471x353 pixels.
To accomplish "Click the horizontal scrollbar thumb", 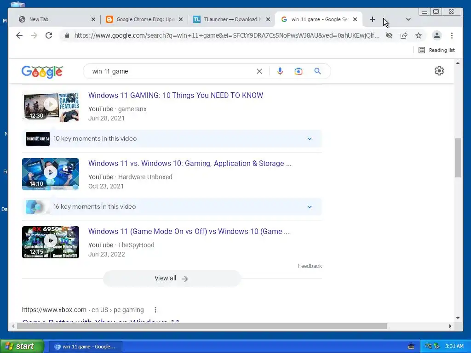I will point(202,326).
